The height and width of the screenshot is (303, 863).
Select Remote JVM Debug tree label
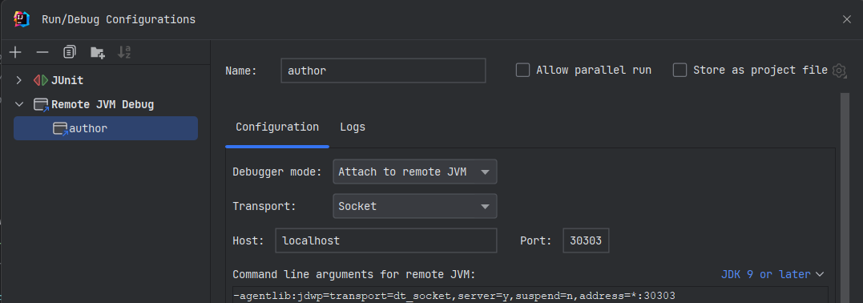coord(103,105)
